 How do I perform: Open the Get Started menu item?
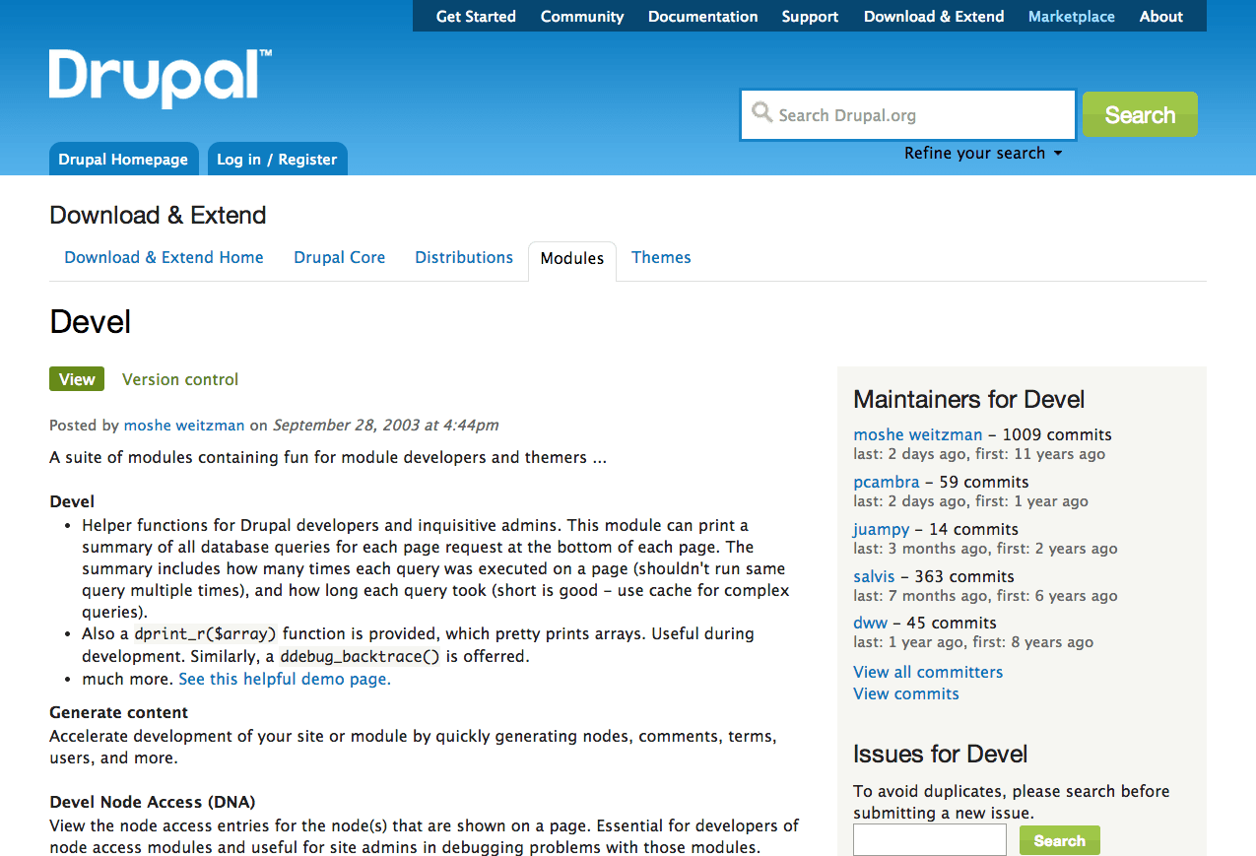coord(476,16)
